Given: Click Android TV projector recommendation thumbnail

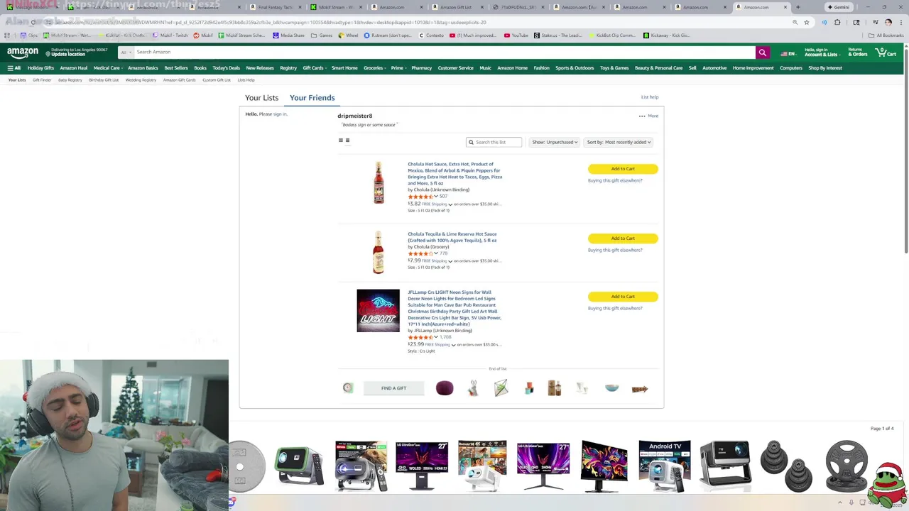Looking at the screenshot, I should point(664,466).
